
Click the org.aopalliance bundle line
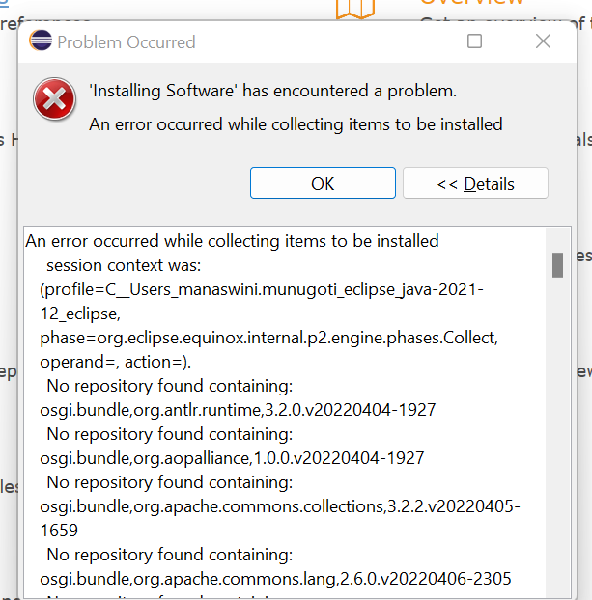(232, 458)
